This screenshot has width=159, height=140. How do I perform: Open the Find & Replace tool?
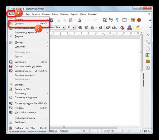[105, 20]
